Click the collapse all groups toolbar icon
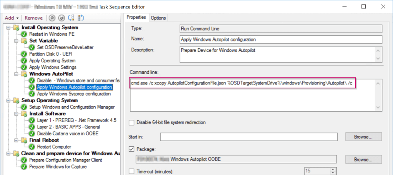The width and height of the screenshot is (393, 175). [81, 18]
